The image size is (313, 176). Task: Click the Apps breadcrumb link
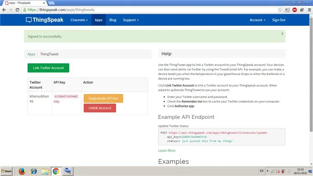[x=31, y=54]
